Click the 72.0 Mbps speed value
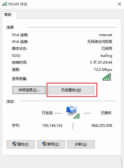This screenshot has width=124, height=168. 103,70
